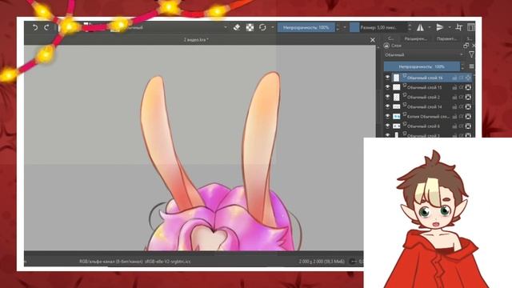The image size is (512, 288).
Task: Click thumbnail of Копия Обычный слой layer
Action: tap(396, 116)
